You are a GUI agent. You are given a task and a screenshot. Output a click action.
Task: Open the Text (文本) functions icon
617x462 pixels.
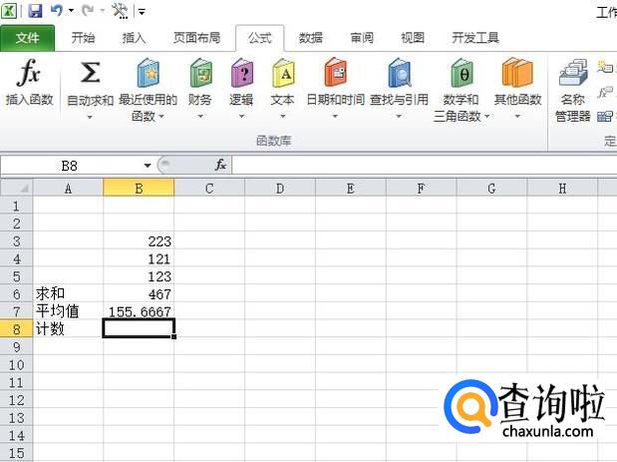[x=283, y=77]
